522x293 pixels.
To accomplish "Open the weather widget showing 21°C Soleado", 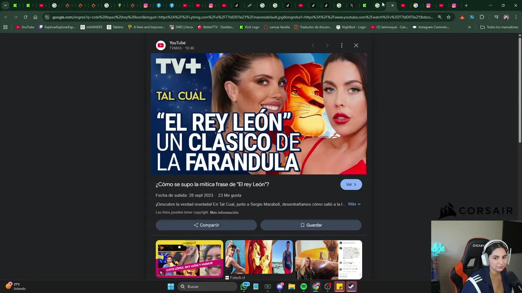I will [15, 286].
